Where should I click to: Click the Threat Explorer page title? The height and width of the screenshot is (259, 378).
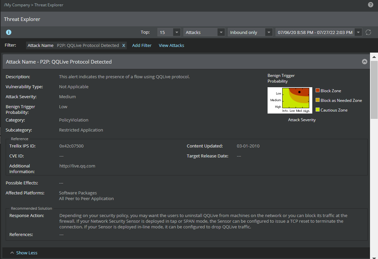(x=22, y=19)
